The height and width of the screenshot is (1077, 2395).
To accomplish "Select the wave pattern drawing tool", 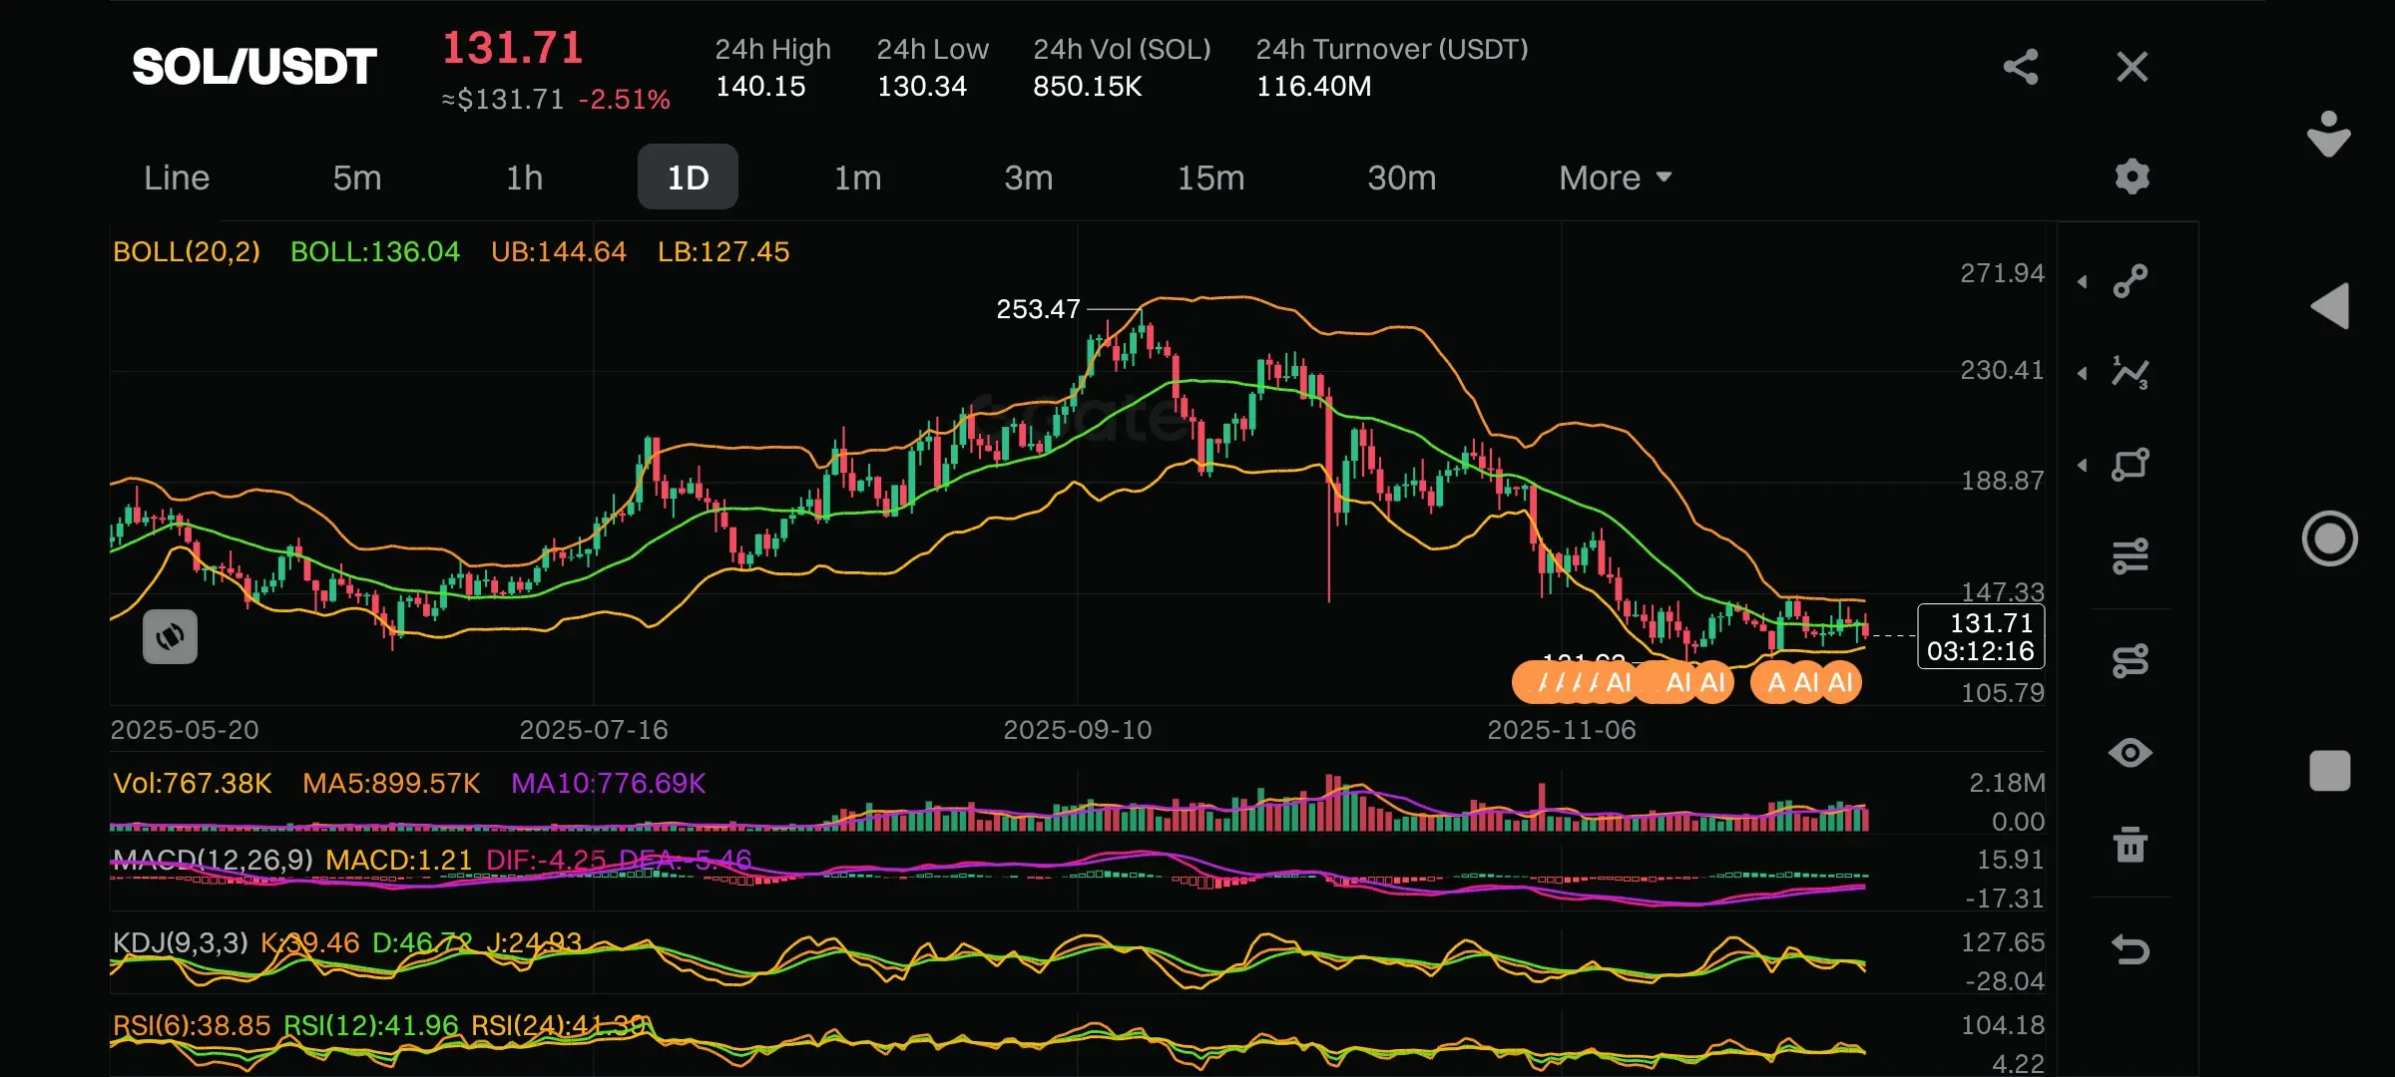I will (x=2131, y=373).
